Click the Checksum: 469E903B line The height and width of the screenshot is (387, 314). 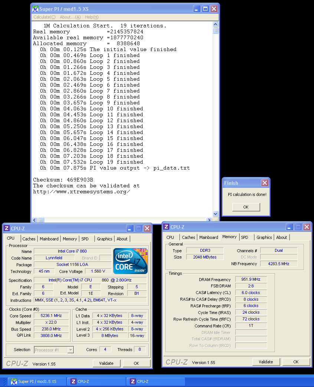(x=63, y=180)
